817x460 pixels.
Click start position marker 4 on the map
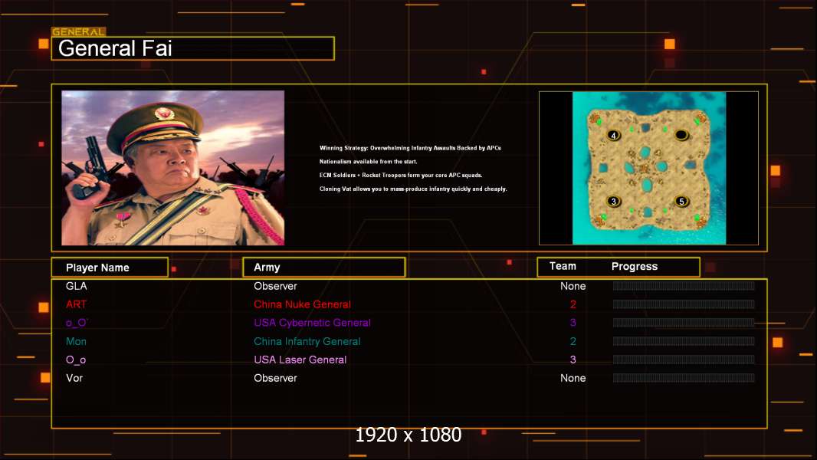(x=613, y=136)
